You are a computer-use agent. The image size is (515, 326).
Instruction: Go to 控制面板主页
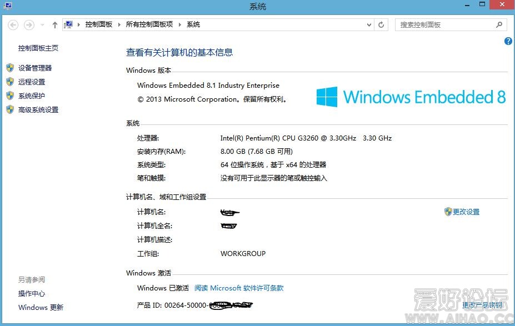click(x=38, y=48)
